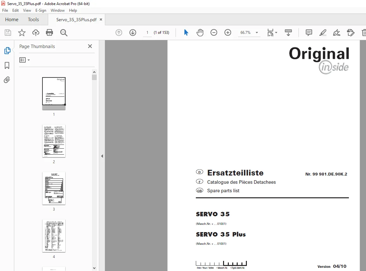This screenshot has width=366, height=271.
Task: Show the Page Thumbnails pane icon
Action: (x=7, y=51)
